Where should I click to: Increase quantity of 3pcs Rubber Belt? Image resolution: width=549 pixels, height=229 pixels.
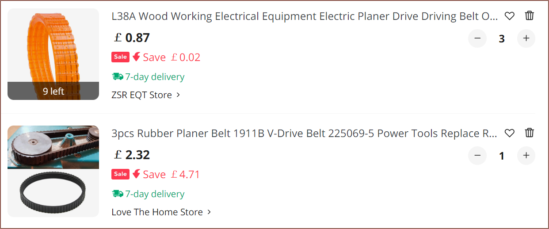526,156
